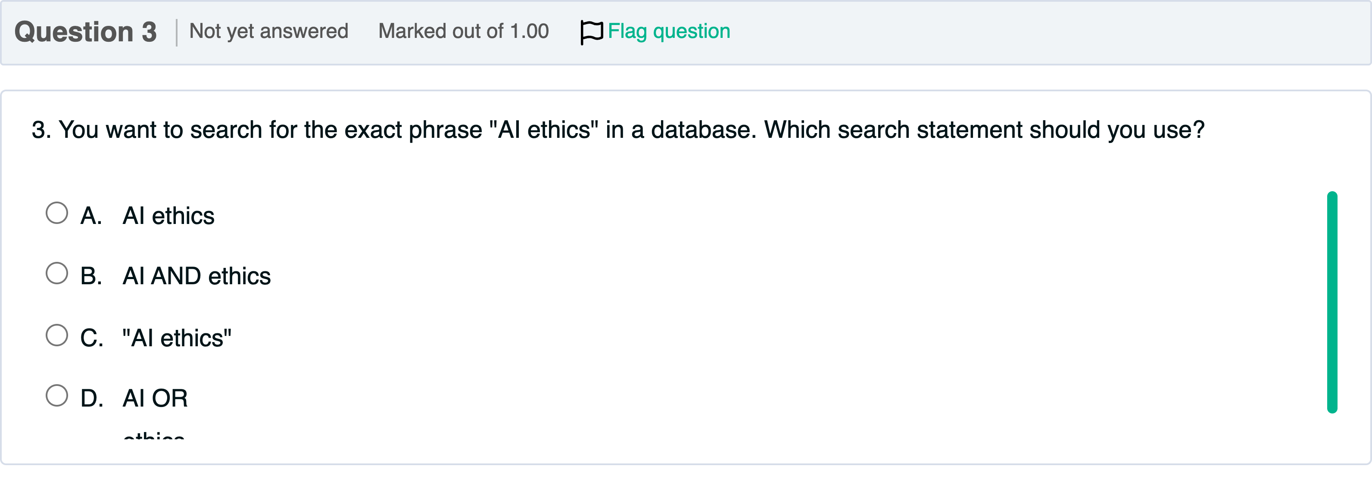
Task: Click the Flag question link
Action: point(668,31)
